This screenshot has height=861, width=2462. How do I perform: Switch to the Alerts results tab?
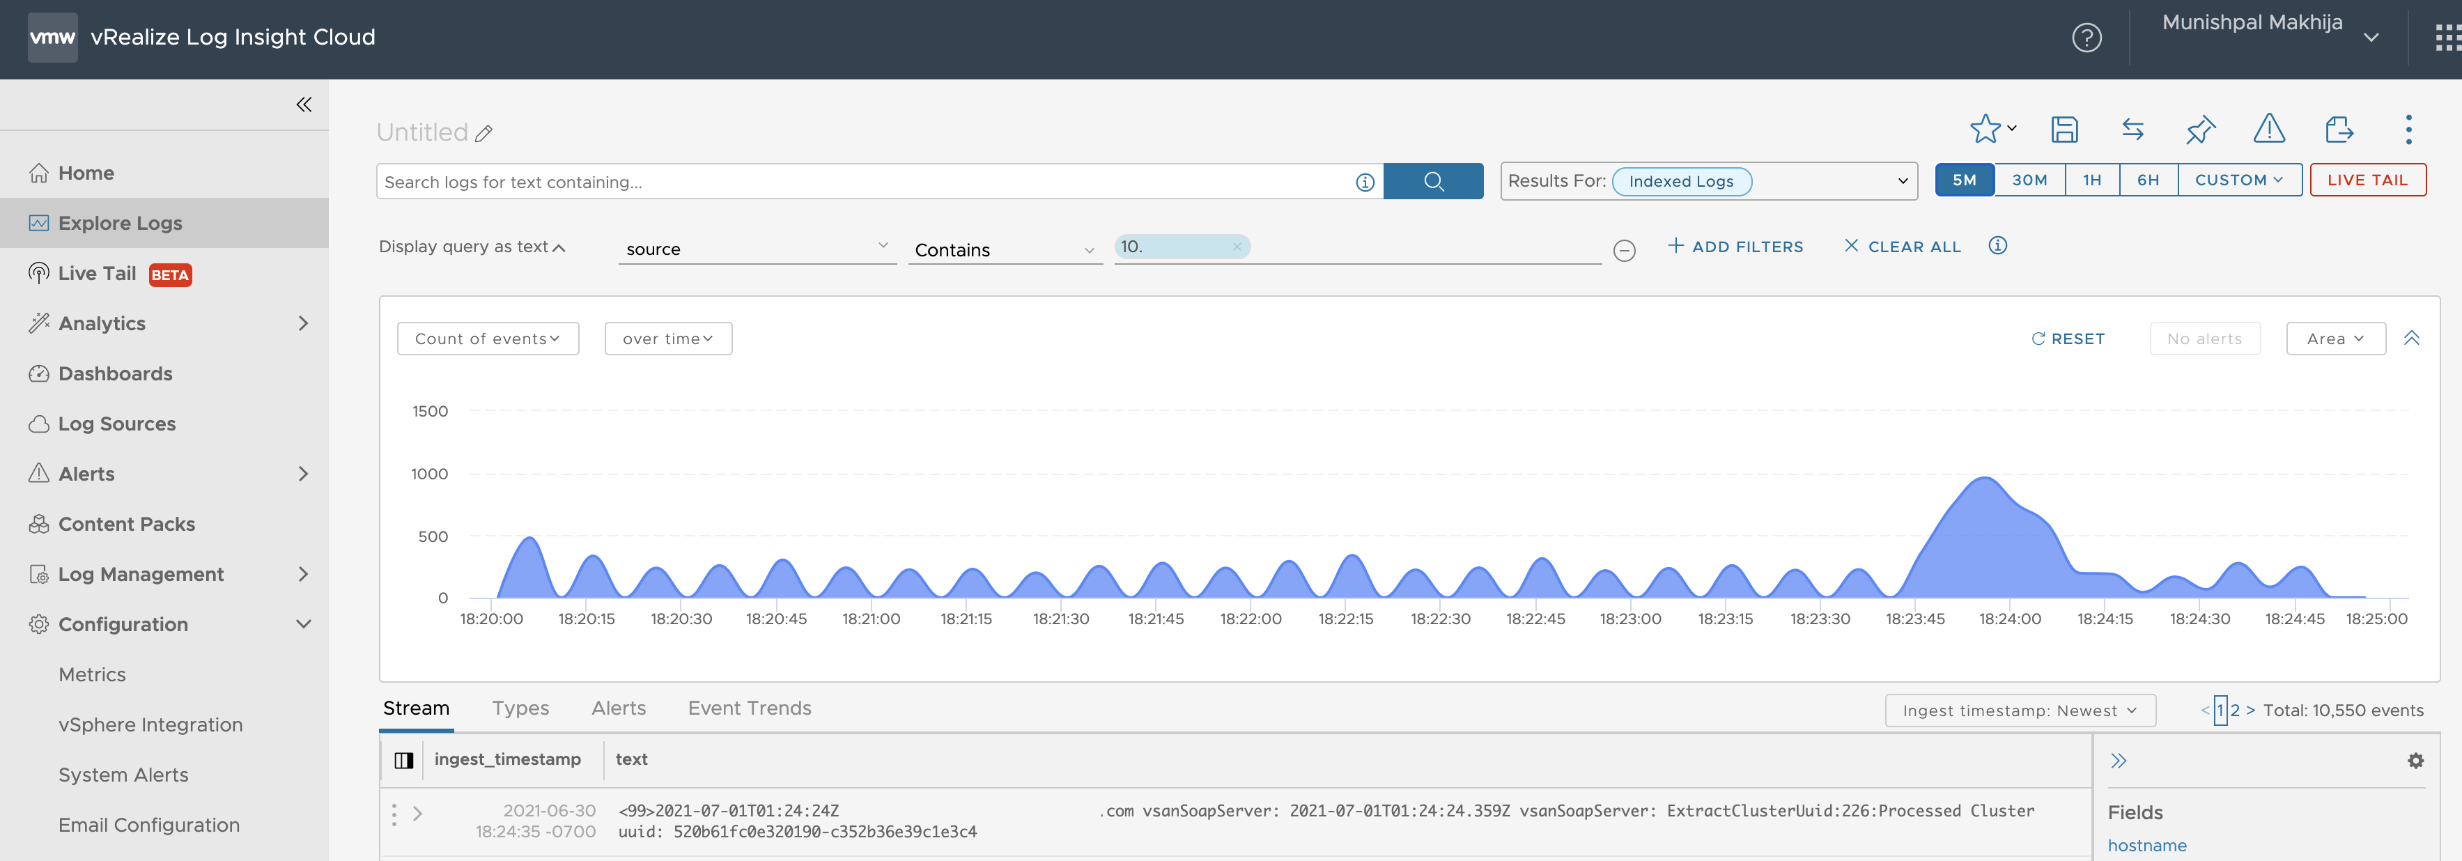point(619,708)
